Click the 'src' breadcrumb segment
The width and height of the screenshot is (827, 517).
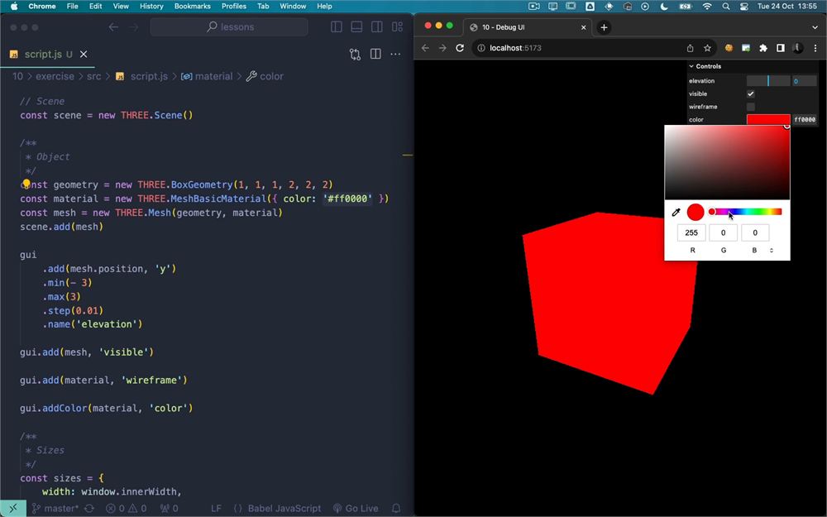pyautogui.click(x=94, y=76)
